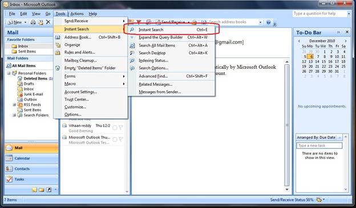Toggle the flag on the Microsoft Outlook message
This screenshot has height=208, width=356.
tap(121, 139)
